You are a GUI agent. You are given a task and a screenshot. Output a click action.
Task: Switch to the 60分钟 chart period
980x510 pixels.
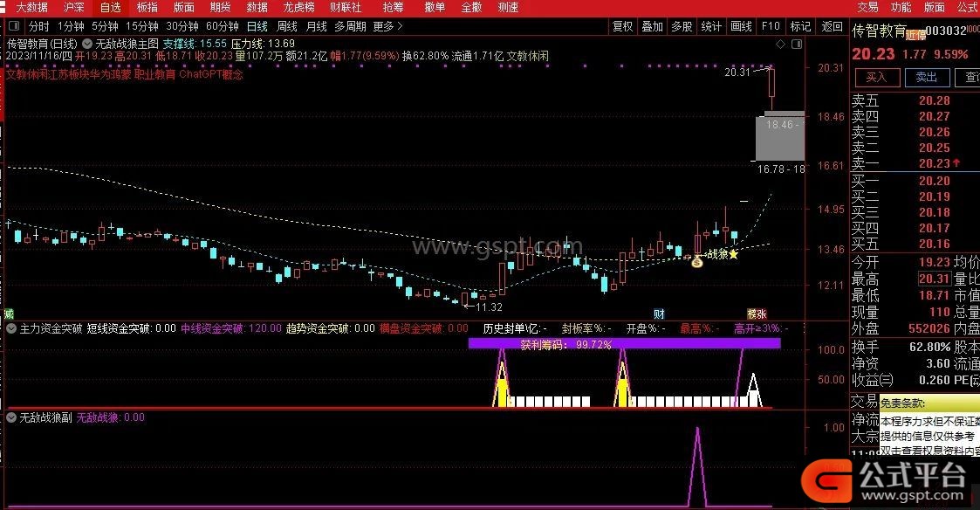click(x=223, y=26)
